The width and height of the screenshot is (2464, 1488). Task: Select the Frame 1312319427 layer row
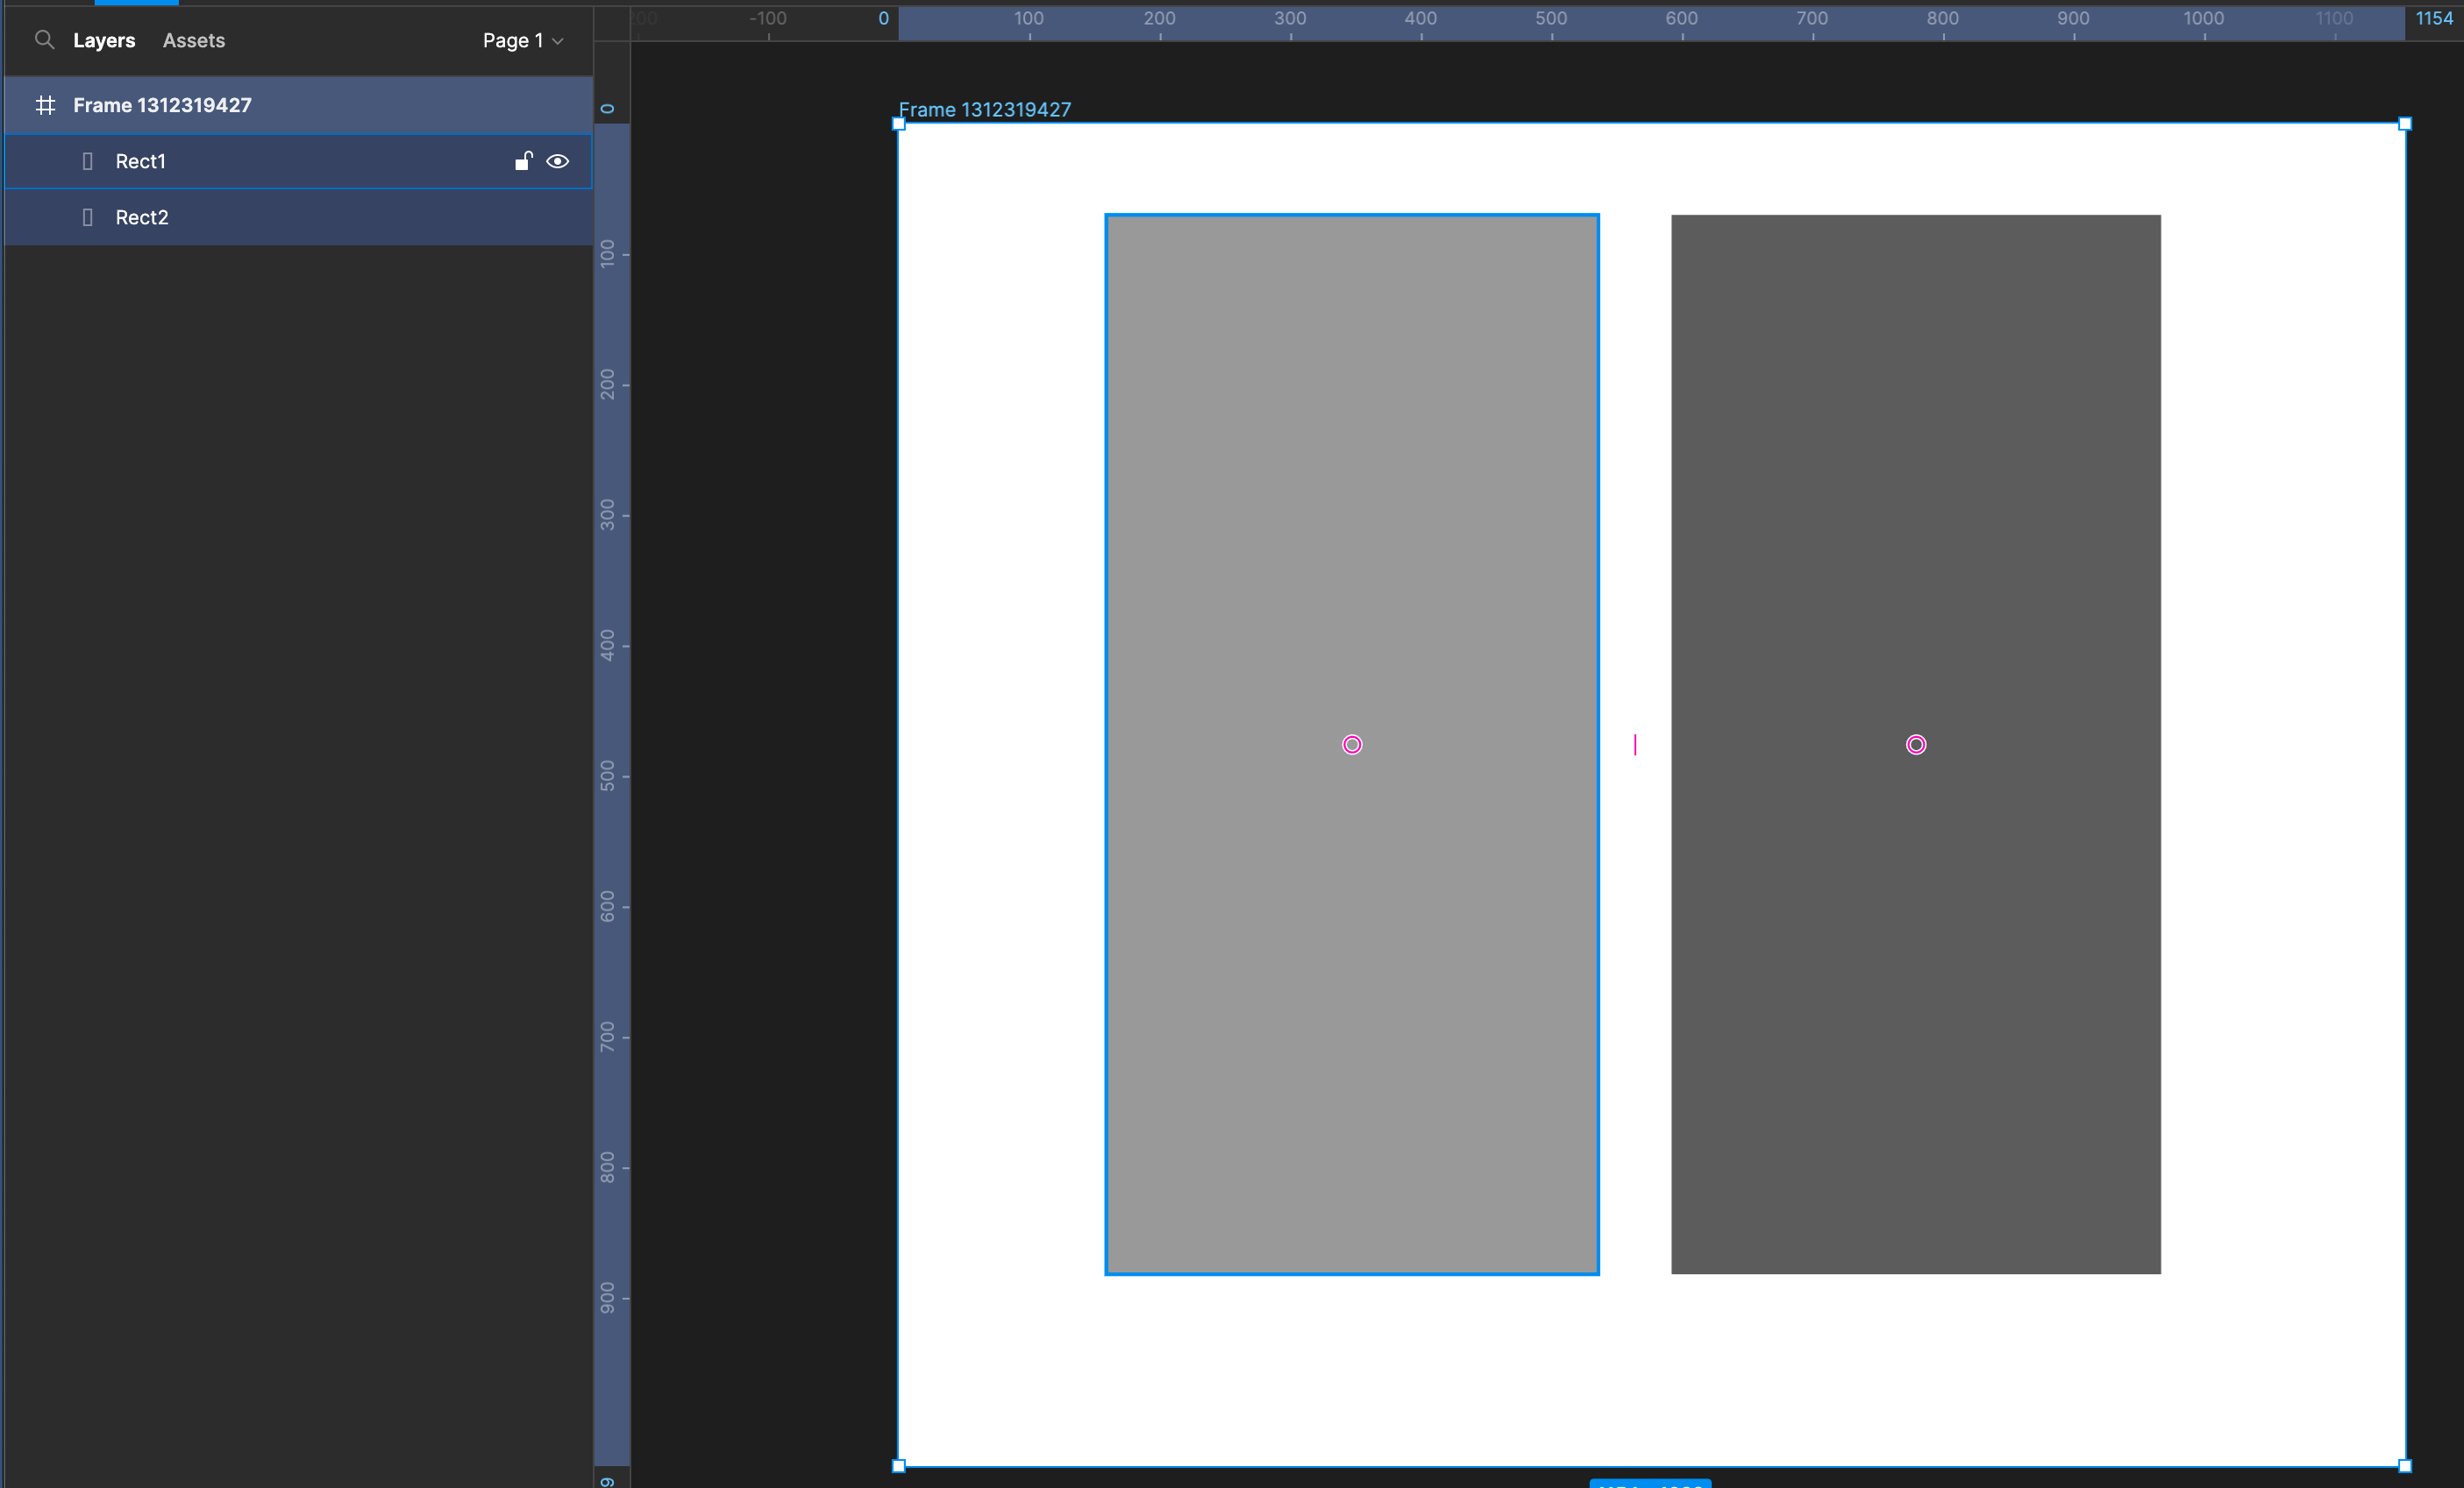pos(299,105)
